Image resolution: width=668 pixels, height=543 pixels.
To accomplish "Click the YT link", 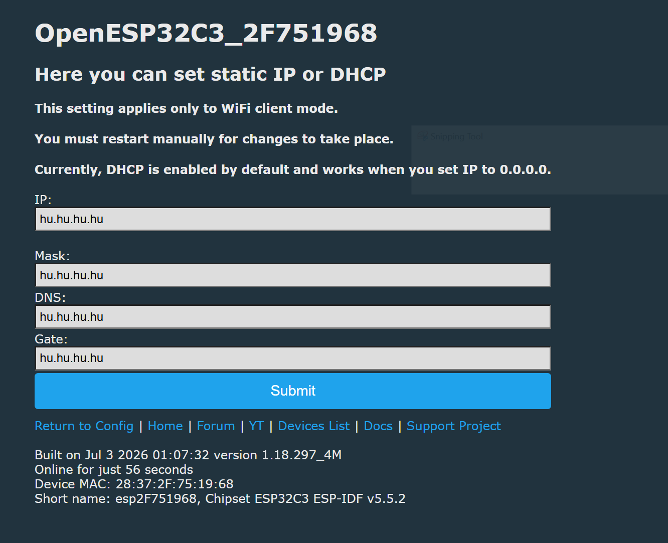I will (x=256, y=426).
